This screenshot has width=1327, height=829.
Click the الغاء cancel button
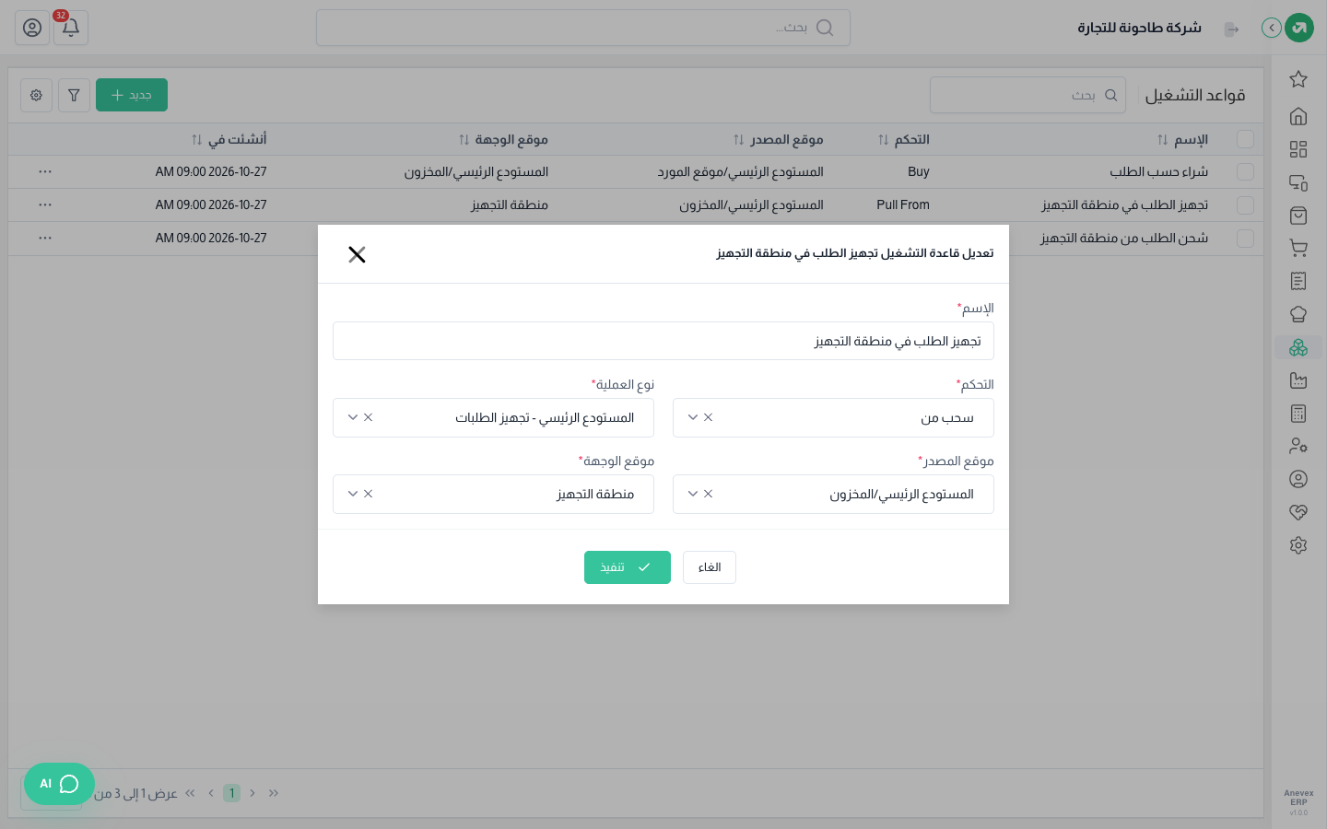[x=710, y=567]
